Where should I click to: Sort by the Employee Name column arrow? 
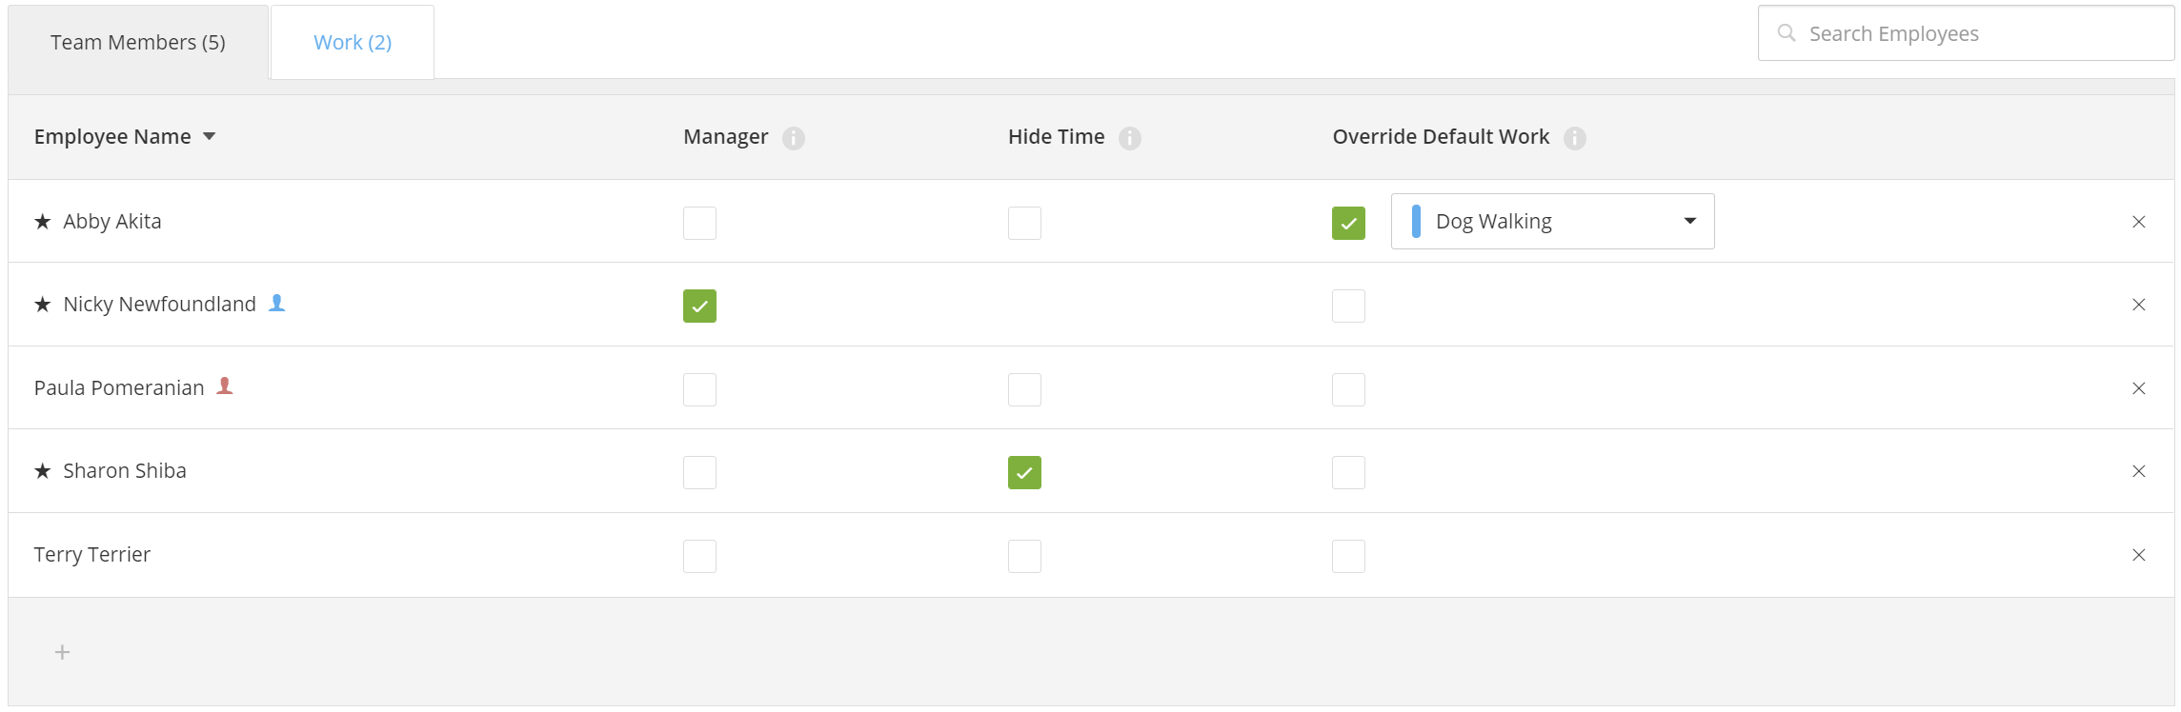tap(210, 137)
